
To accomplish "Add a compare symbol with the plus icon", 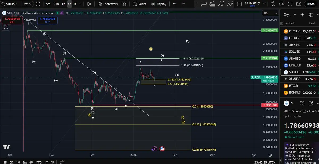I will coord(38,4).
